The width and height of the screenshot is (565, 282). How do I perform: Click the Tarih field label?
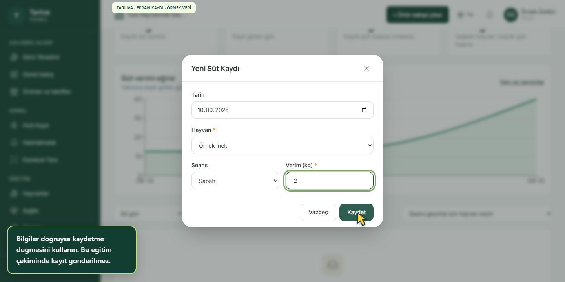198,95
